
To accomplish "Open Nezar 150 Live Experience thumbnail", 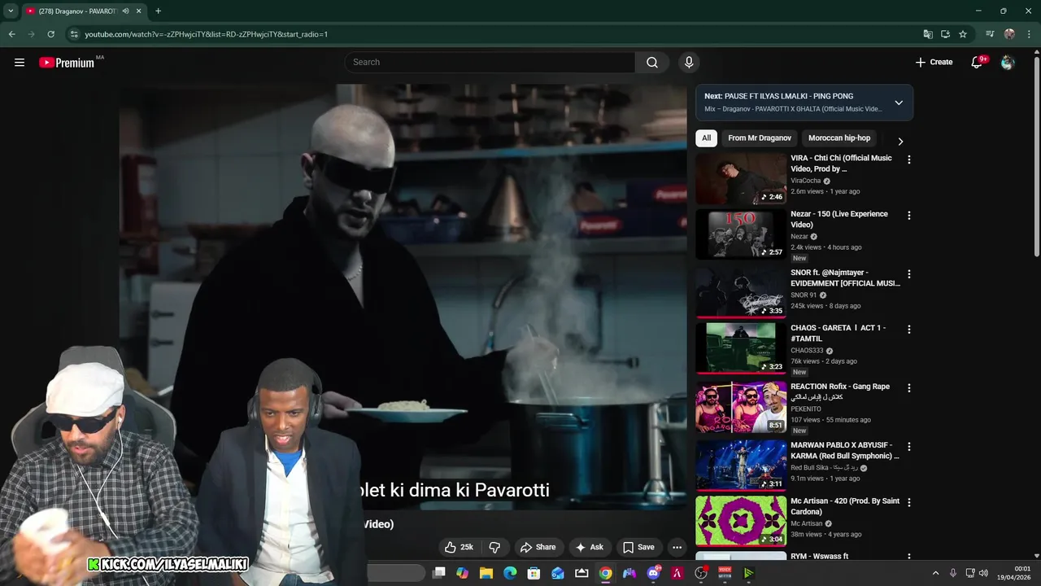I will point(741,234).
